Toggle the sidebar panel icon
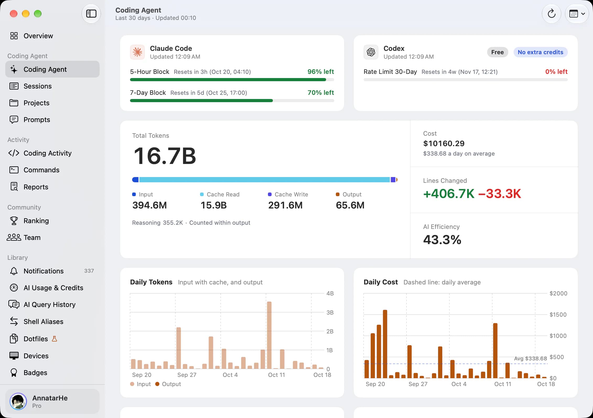This screenshot has width=593, height=418. coord(91,14)
